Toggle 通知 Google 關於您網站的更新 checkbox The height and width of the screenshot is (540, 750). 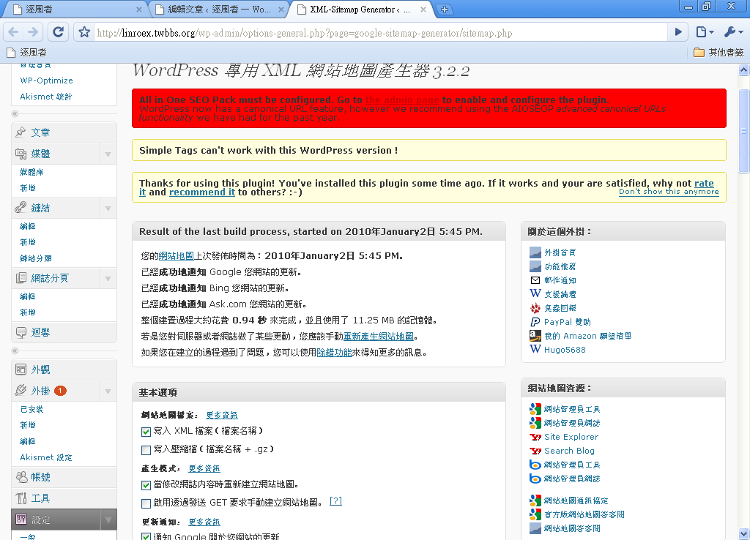coord(146,537)
